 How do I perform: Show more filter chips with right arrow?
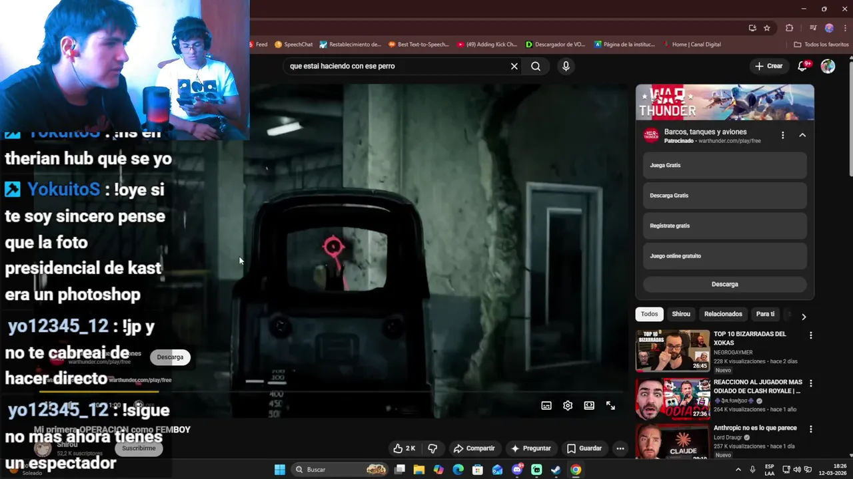(x=804, y=317)
